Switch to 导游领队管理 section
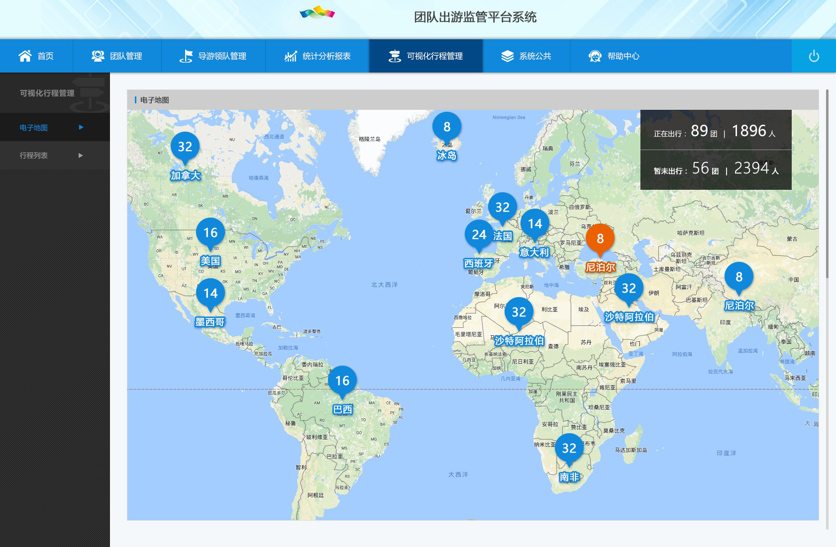Viewport: 836px width, 547px height. (x=213, y=56)
